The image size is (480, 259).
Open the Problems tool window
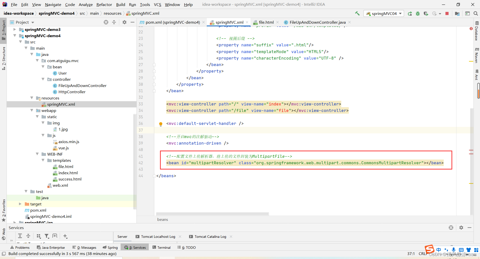click(x=20, y=247)
